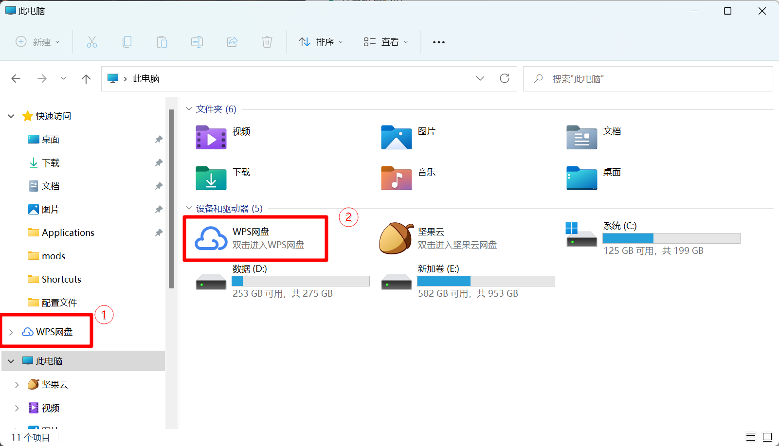
Task: Open the See more three-dots menu
Action: click(439, 42)
